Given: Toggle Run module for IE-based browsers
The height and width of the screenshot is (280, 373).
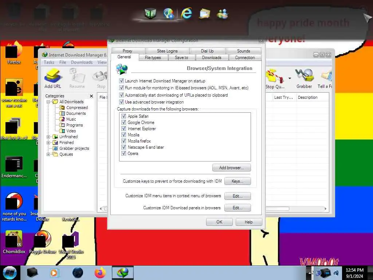Looking at the screenshot, I should point(122,87).
